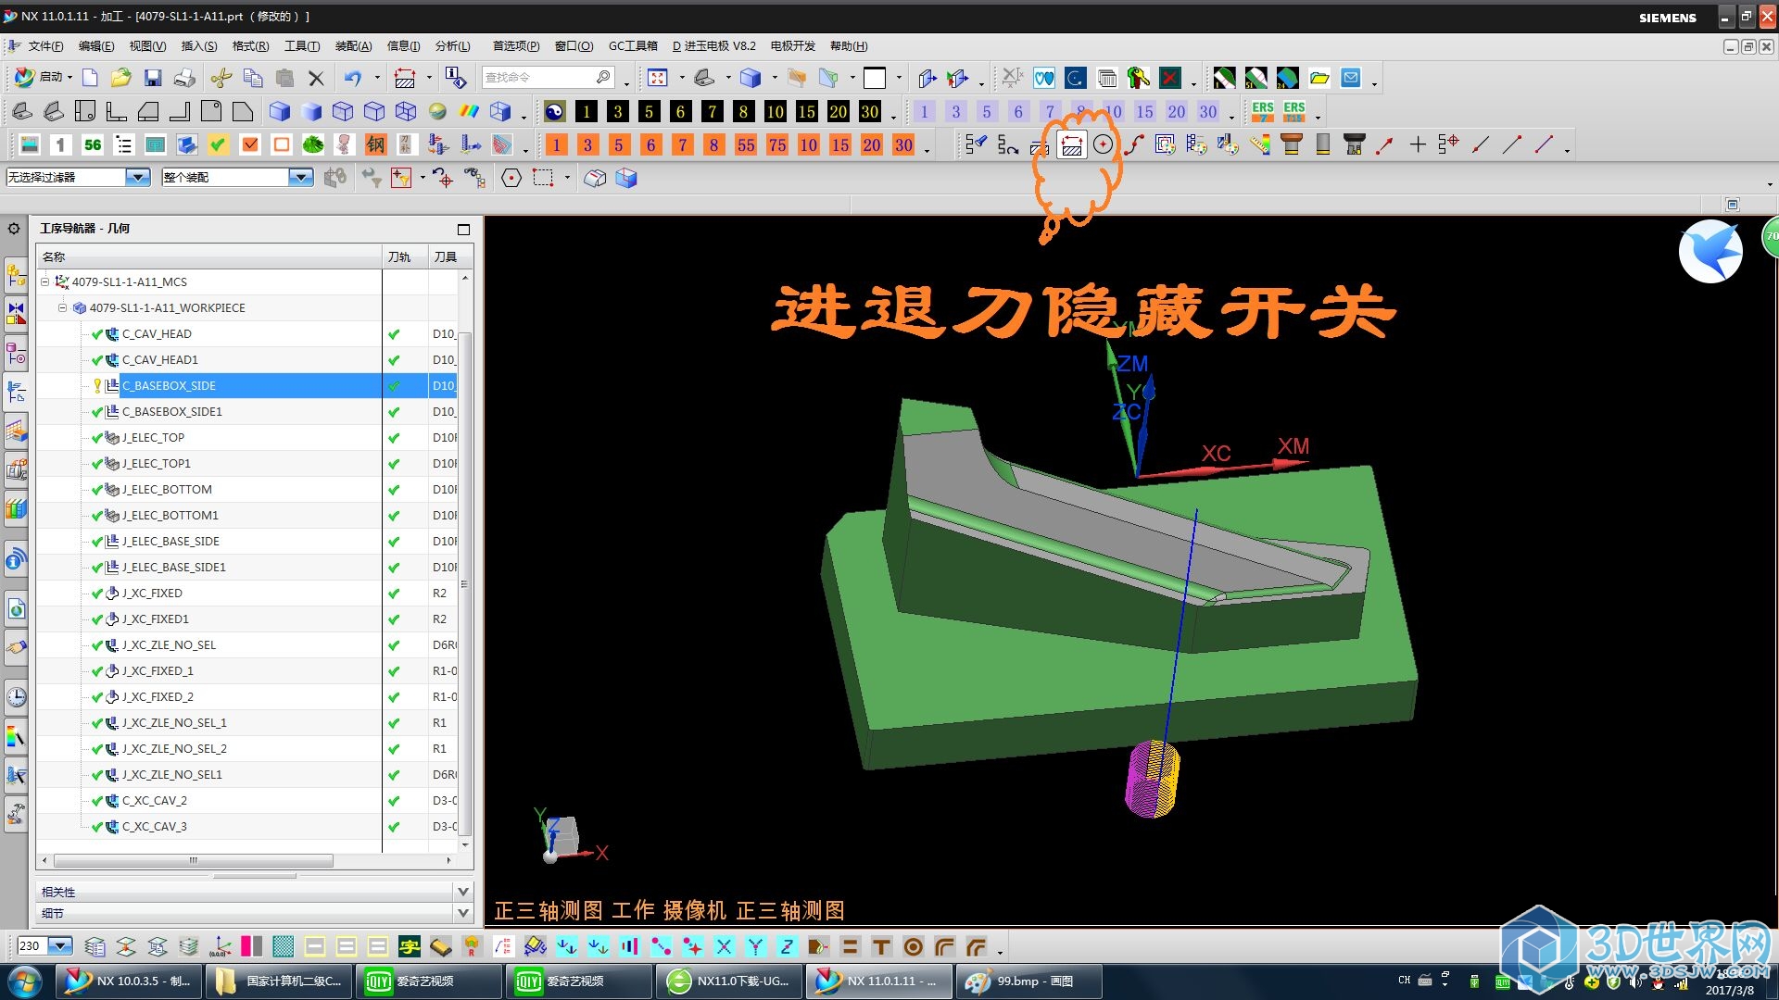Click the ERS 7 icon
Screen dimensions: 1779x1000
1262,112
